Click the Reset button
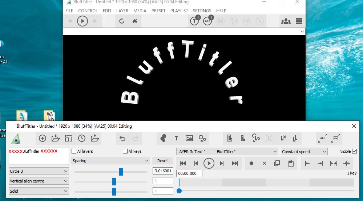 [162, 161]
